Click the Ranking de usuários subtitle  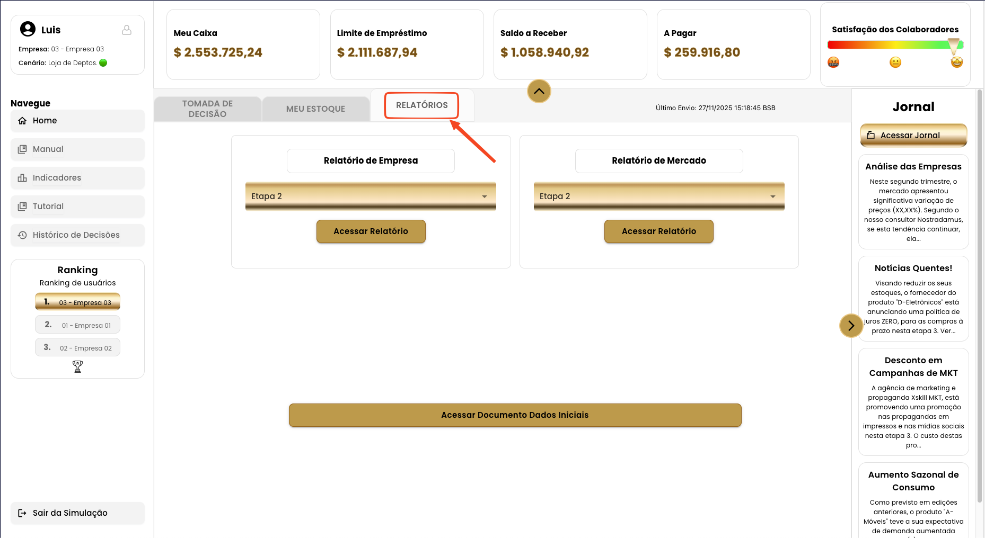click(77, 283)
